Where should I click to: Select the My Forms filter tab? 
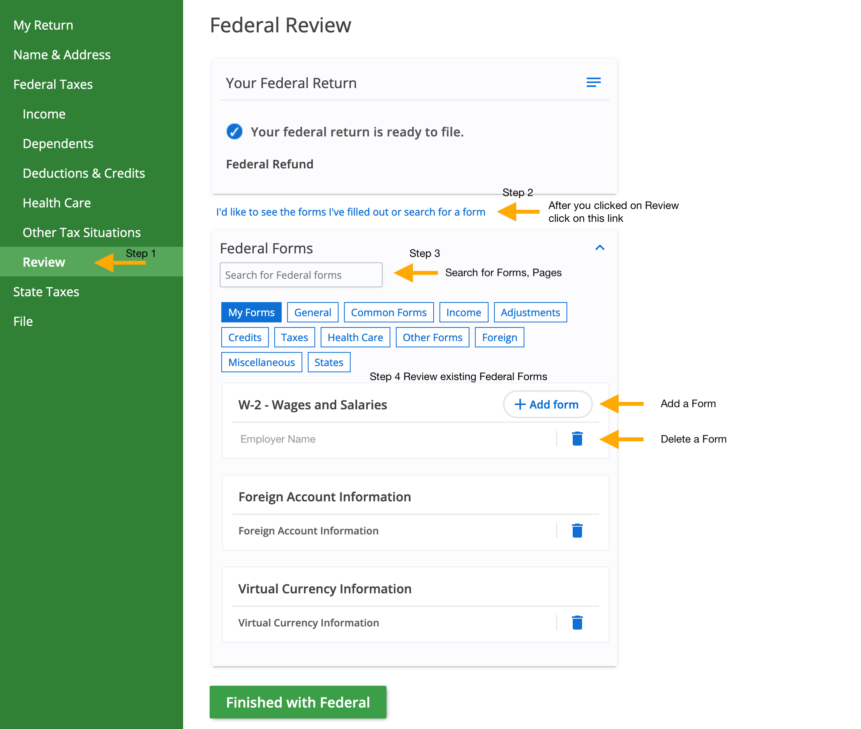click(251, 312)
